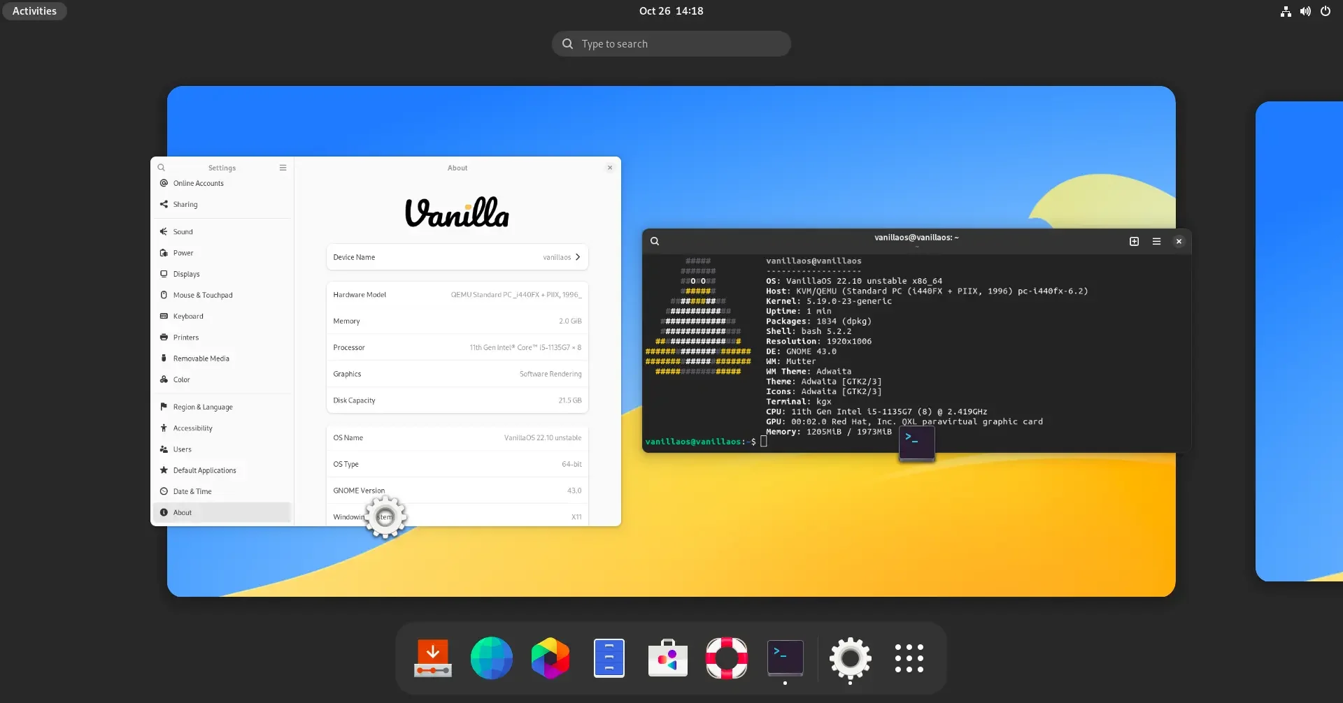Select Printers in Settings sidebar

222,338
